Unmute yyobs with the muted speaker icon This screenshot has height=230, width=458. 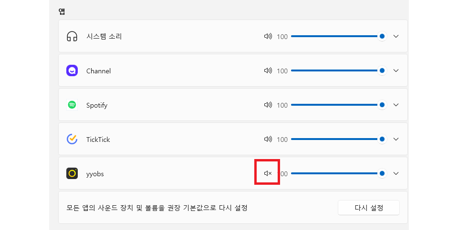click(268, 173)
